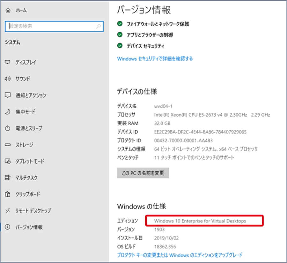This screenshot has width=287, height=263.
Task: Click the Multitasking icon
Action: [x=8, y=178]
